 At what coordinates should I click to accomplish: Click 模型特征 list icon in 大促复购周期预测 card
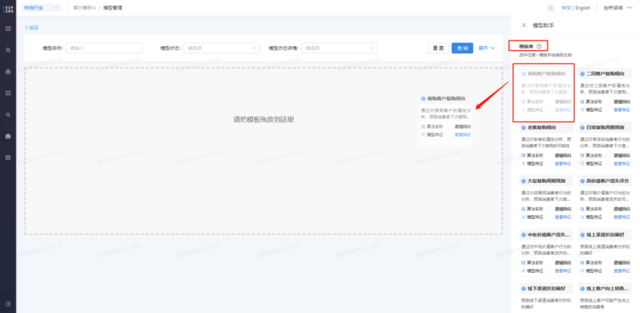pyautogui.click(x=524, y=217)
